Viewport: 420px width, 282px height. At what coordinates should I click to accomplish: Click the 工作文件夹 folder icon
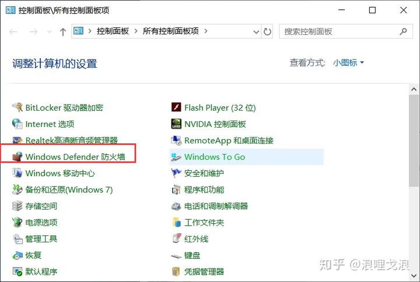pyautogui.click(x=176, y=223)
